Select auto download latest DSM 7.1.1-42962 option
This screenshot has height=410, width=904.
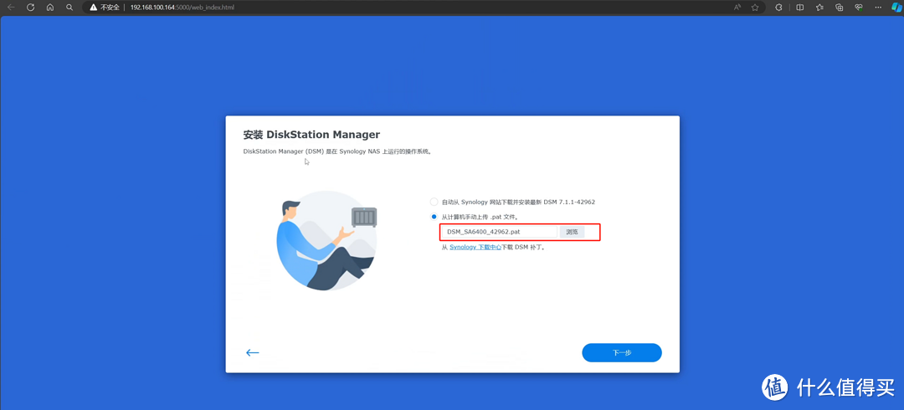pyautogui.click(x=434, y=202)
